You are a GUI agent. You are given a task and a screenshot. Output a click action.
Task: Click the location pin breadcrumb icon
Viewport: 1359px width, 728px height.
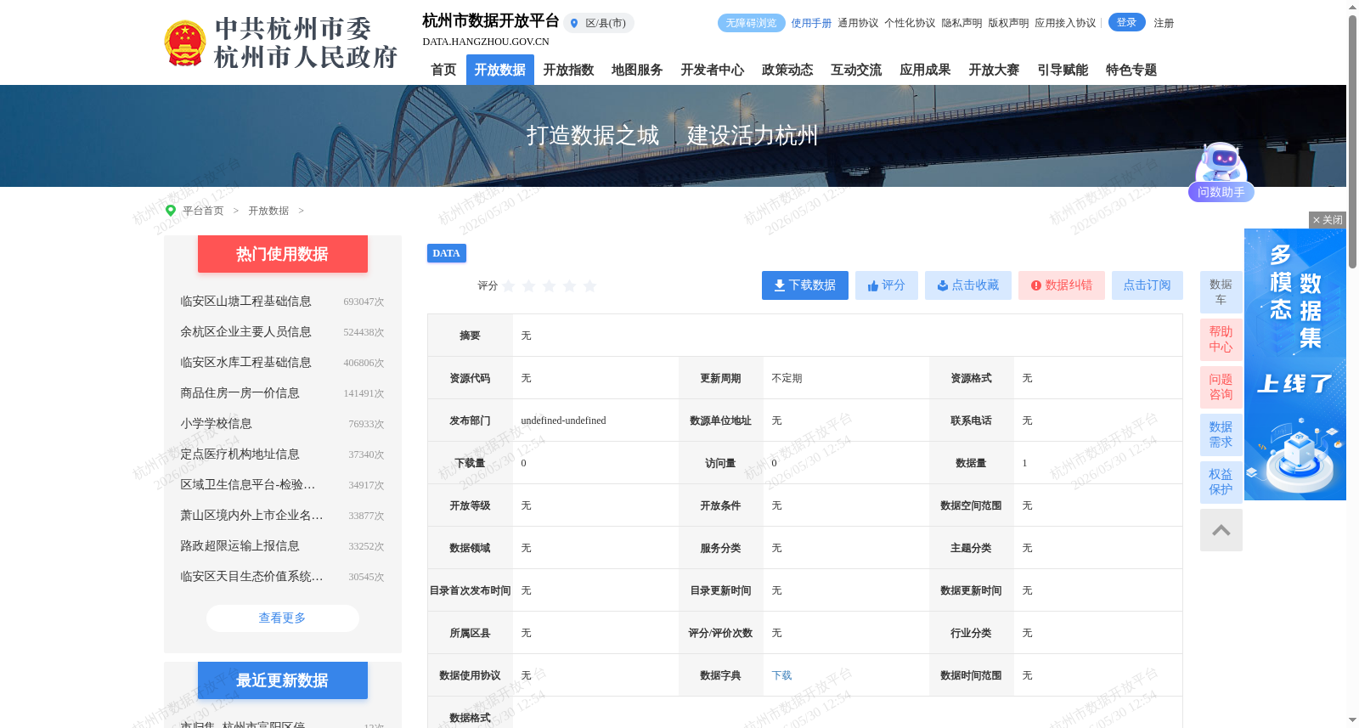pos(171,211)
